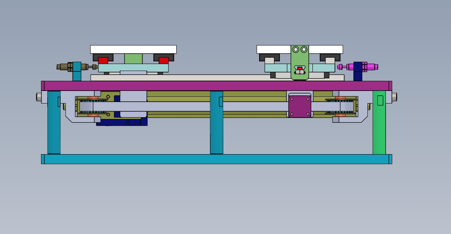This screenshot has width=451, height=234.
Task: Select the dark navy block holding pink fitting
Action: (x=357, y=71)
